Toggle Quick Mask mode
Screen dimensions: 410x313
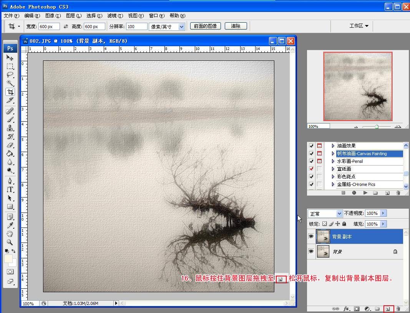click(x=10, y=272)
